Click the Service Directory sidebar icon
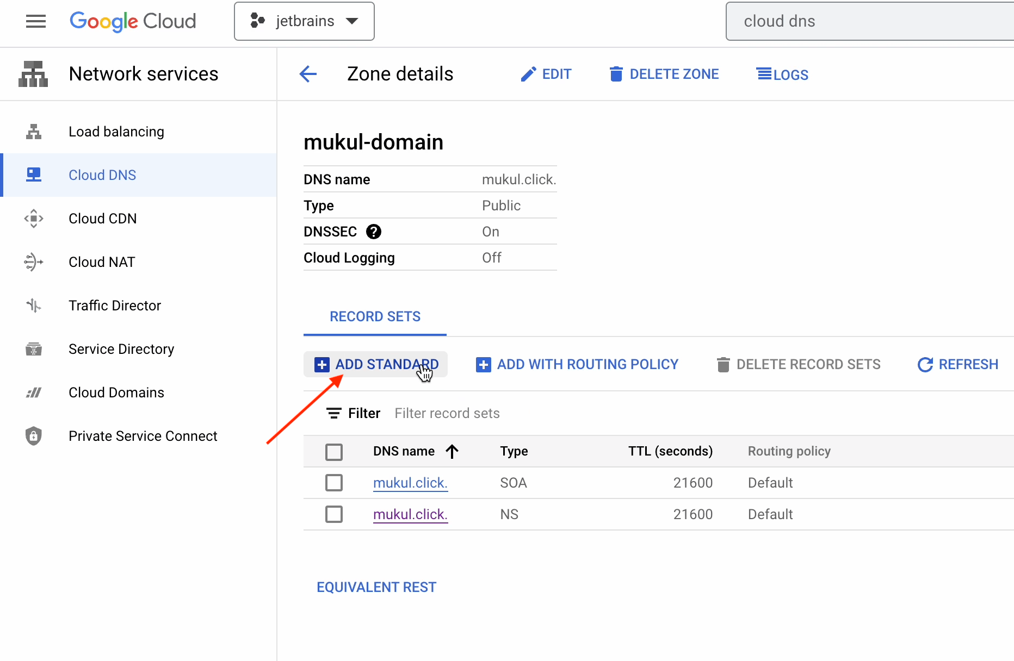 [34, 349]
